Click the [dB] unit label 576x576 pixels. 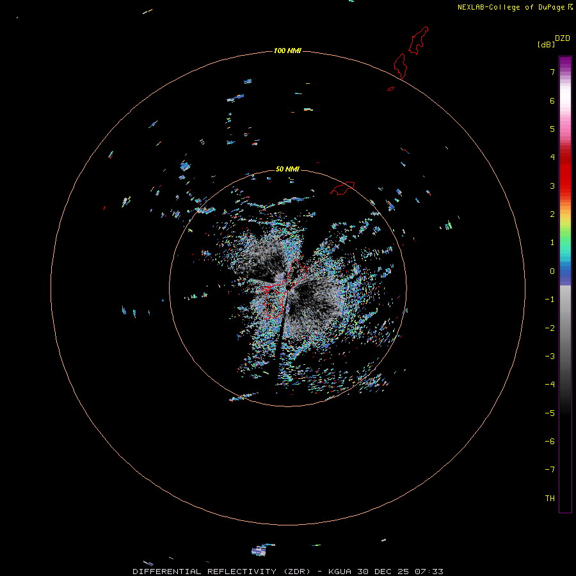tap(547, 44)
